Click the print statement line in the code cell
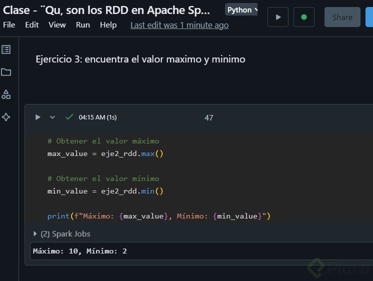Screen dimensions: 373x281 click(158, 216)
